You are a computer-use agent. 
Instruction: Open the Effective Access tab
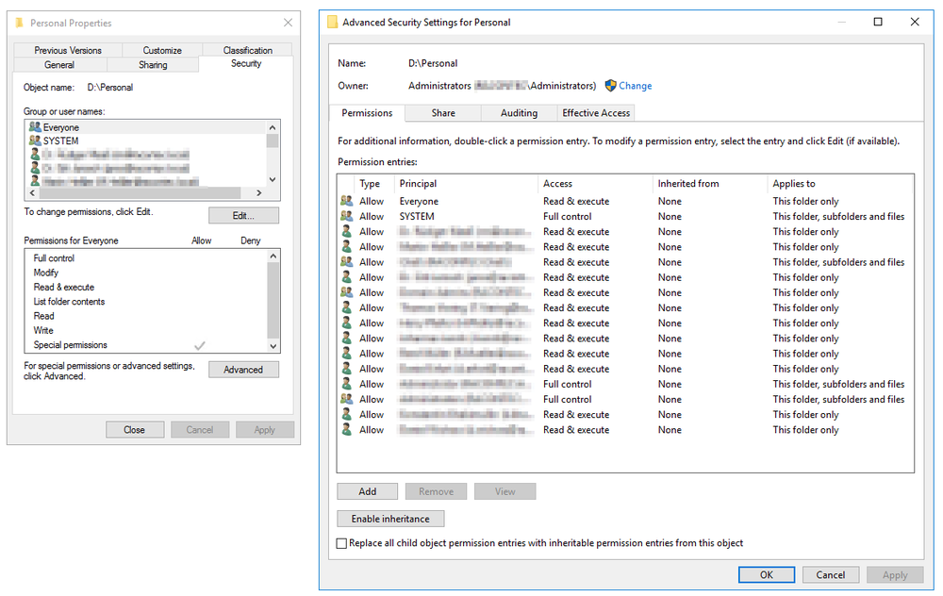pos(596,113)
